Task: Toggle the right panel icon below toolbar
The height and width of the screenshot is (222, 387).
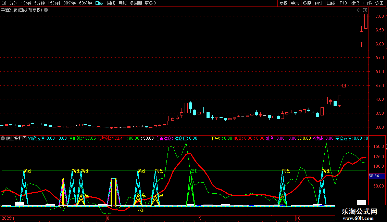Action: pyautogui.click(x=365, y=10)
